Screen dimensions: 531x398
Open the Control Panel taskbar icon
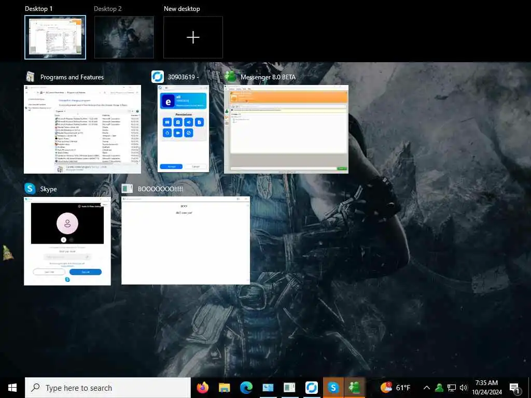pos(268,388)
